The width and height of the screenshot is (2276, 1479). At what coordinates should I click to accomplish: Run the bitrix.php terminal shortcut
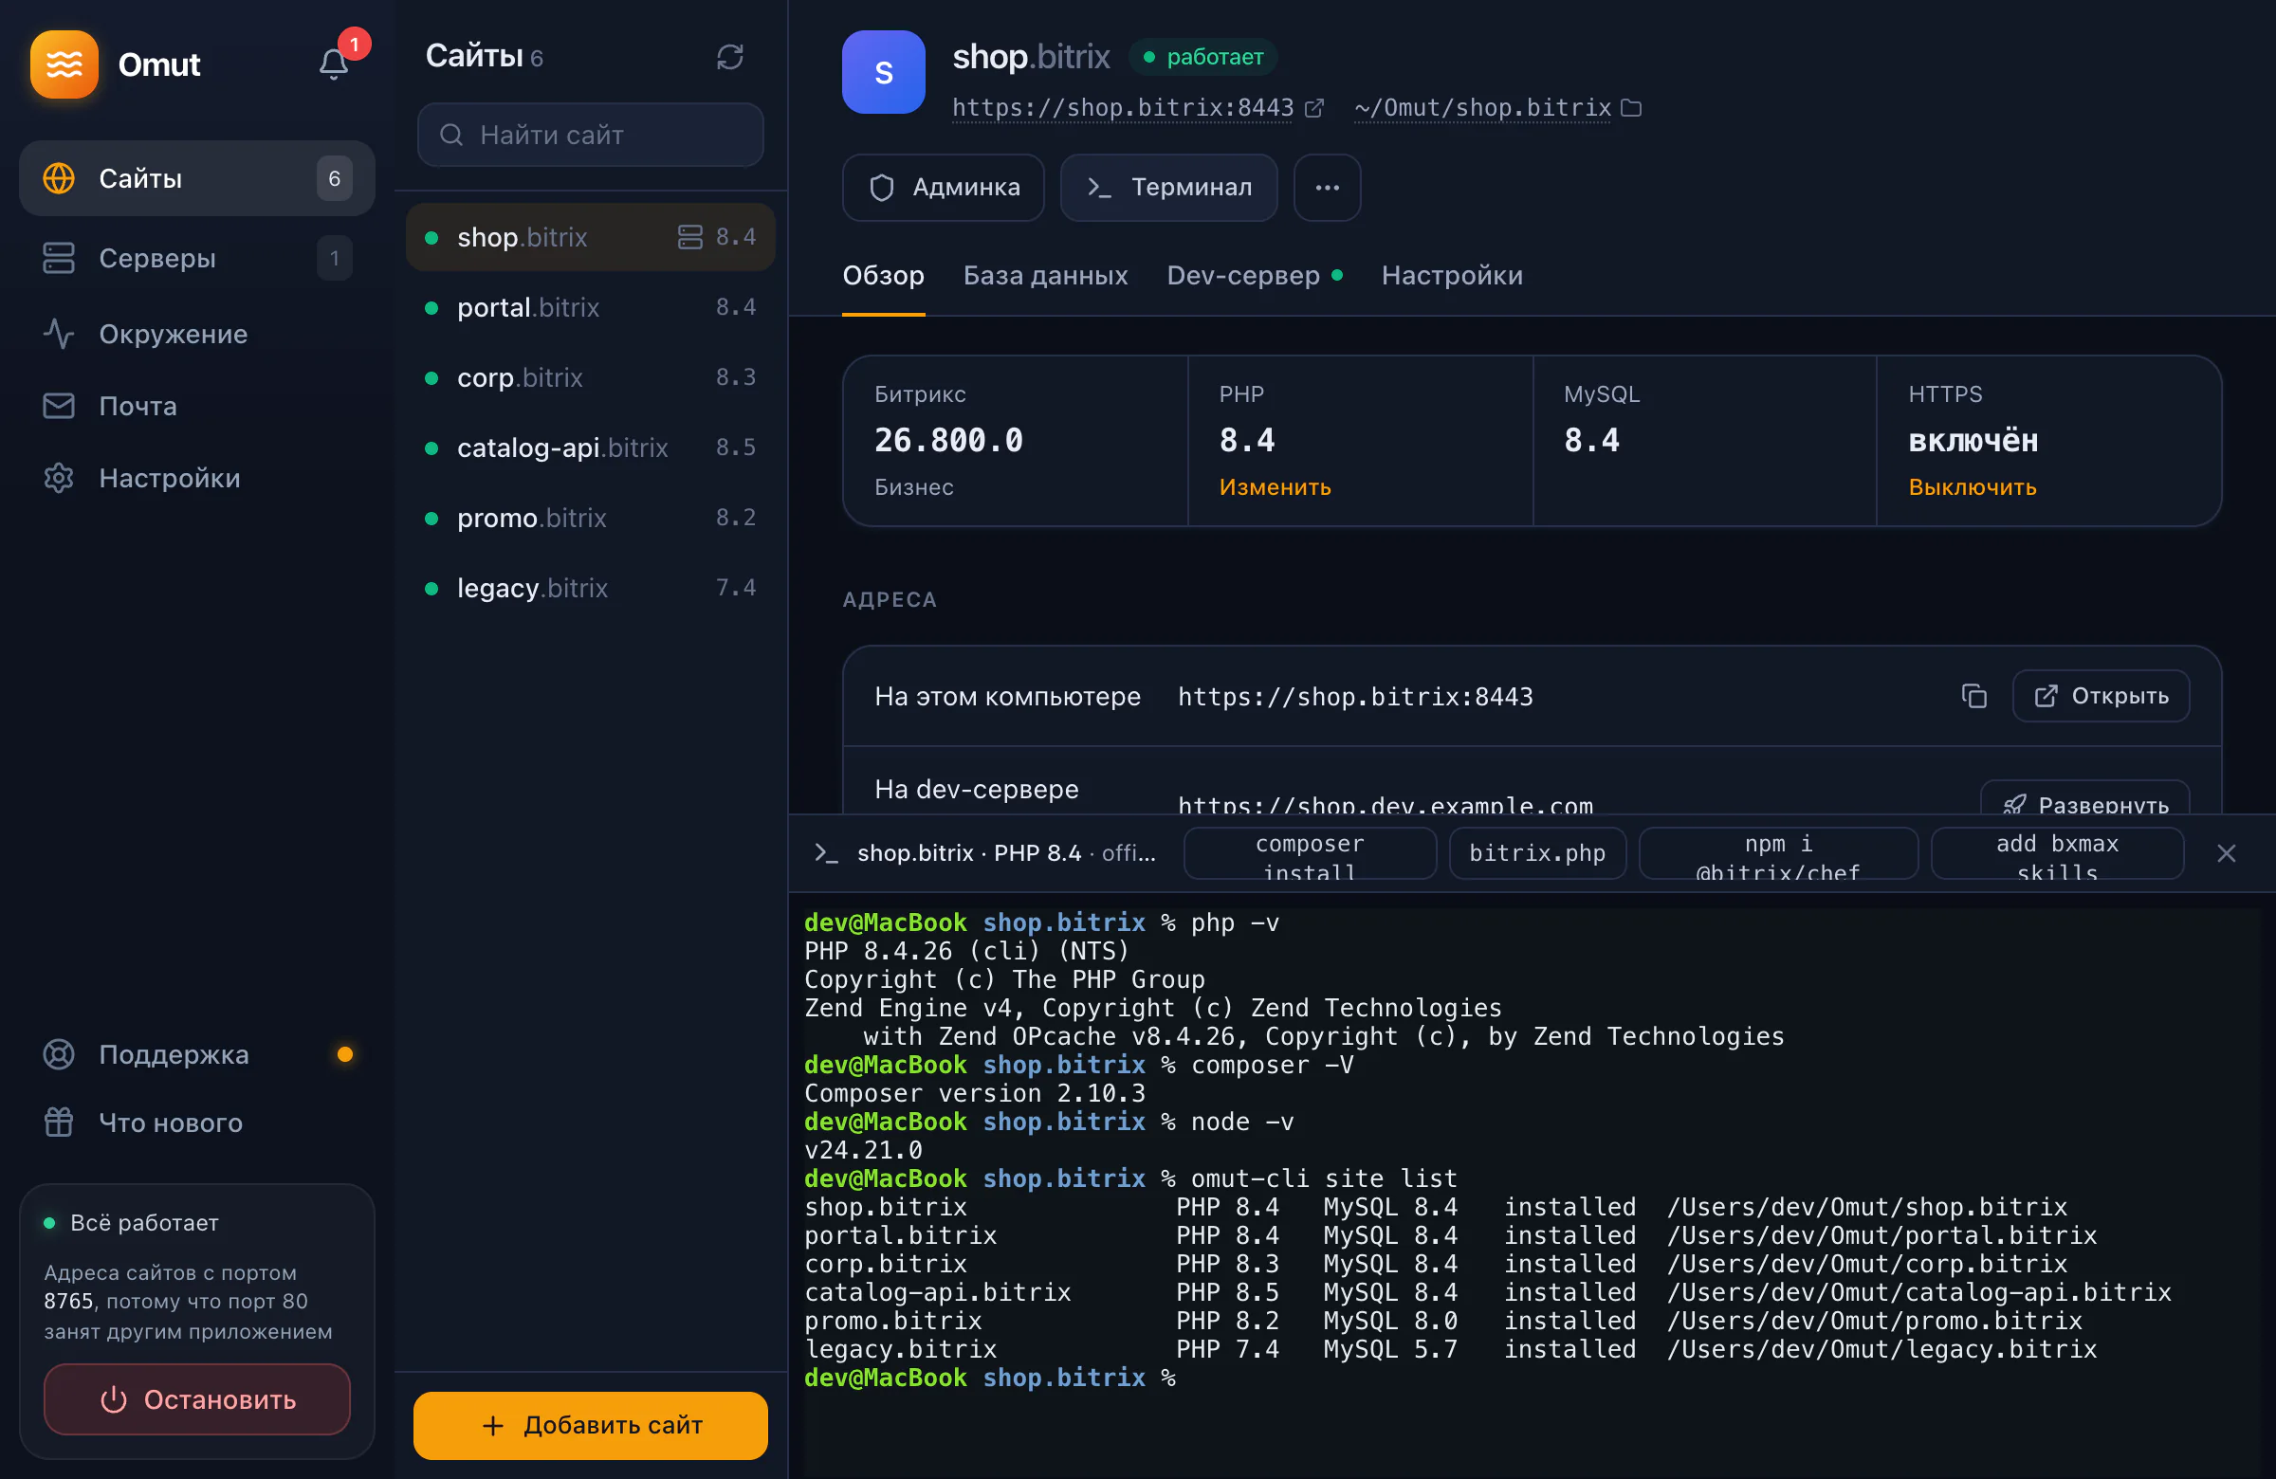1537,852
